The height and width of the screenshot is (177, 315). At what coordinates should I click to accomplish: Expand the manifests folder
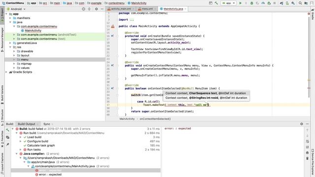click(x=10, y=18)
